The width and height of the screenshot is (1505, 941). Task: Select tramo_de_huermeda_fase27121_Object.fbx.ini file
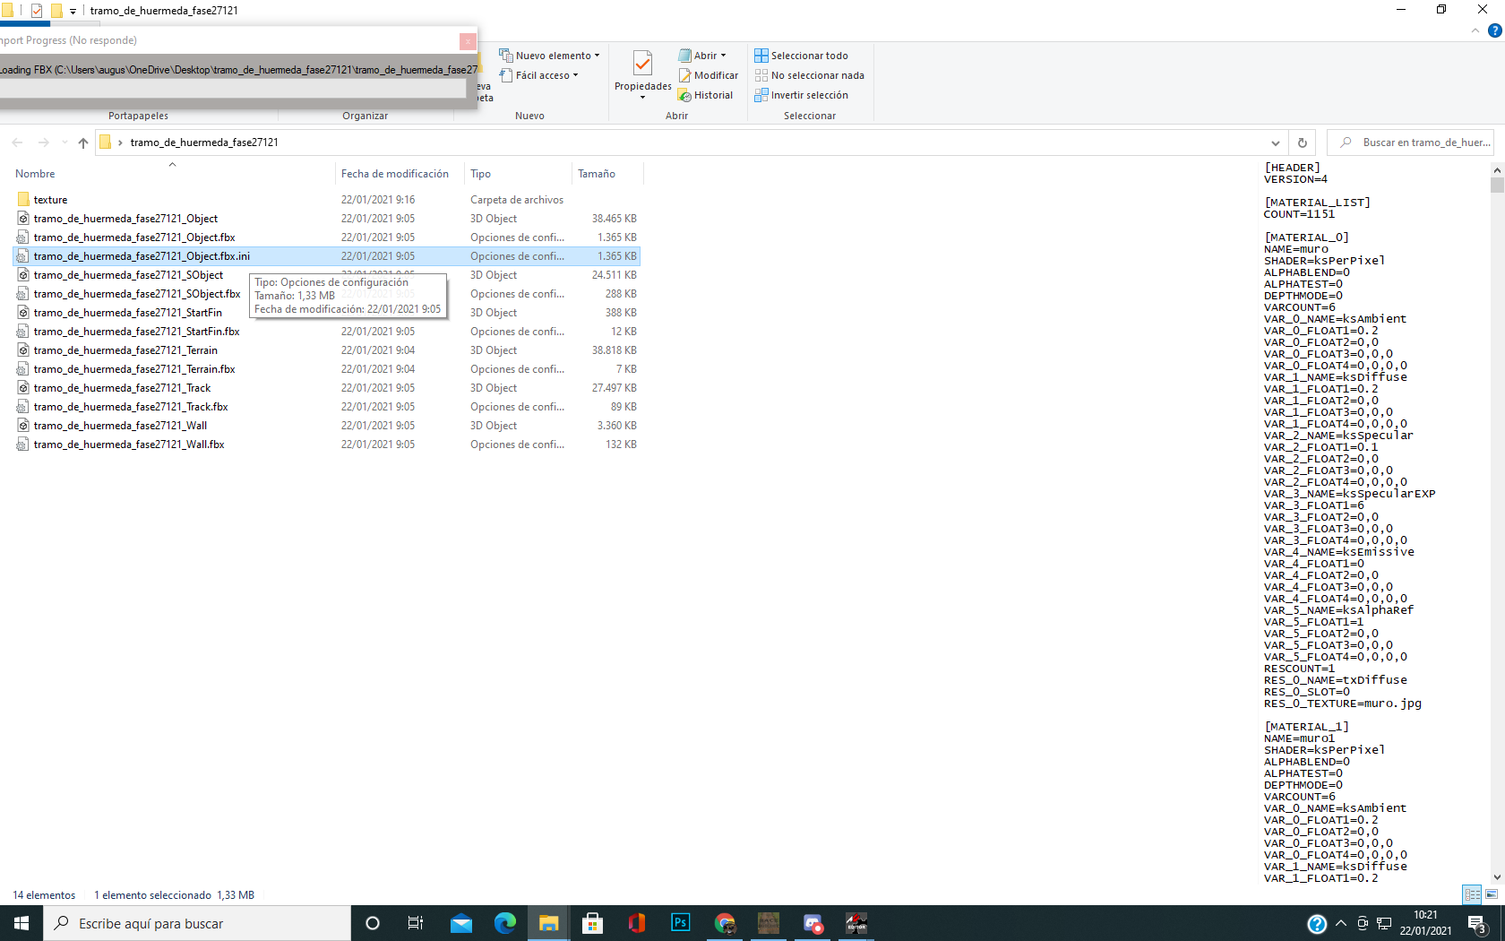[327, 256]
